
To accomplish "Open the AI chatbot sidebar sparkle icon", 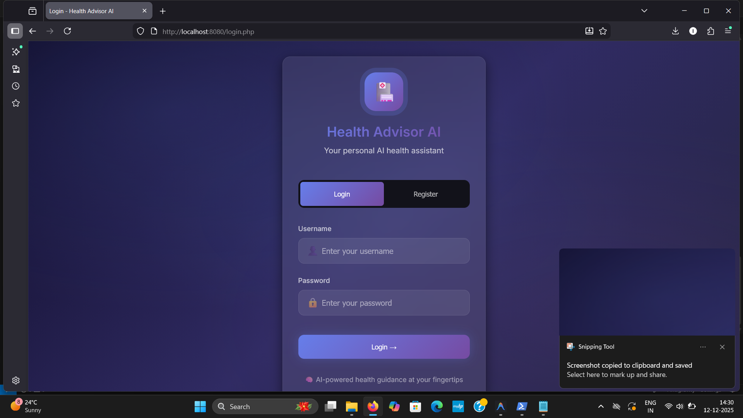I will 16,51.
